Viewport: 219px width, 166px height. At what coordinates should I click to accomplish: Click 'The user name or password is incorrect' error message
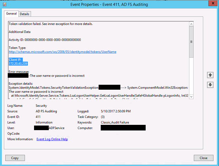click(x=57, y=76)
